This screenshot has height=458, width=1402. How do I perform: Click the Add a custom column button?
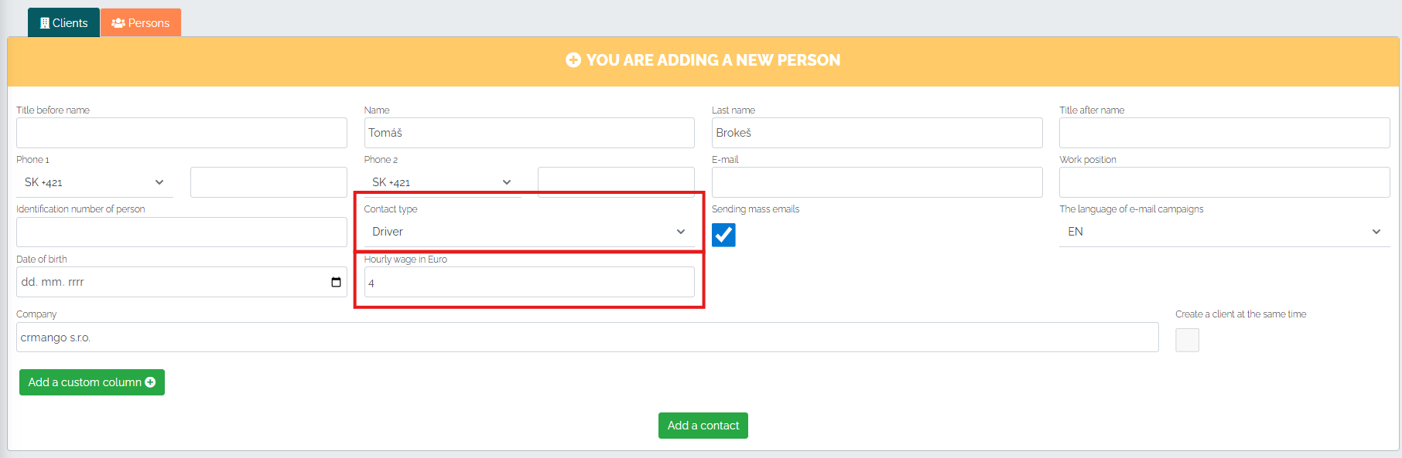[92, 382]
